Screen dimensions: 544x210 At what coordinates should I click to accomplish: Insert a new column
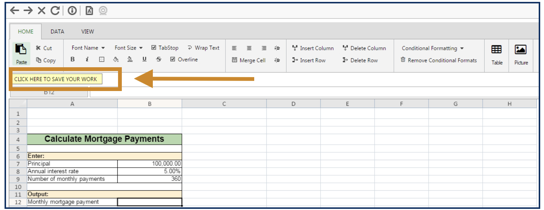pos(313,48)
